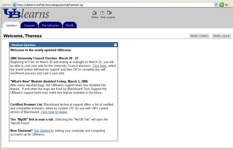Viewport: 233px width, 149px height.
Task: Click the Student Updates title bar text
Action: point(23,45)
